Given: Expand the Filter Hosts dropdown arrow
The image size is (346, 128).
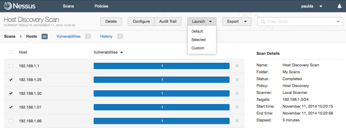Looking at the screenshot, I should click(338, 22).
